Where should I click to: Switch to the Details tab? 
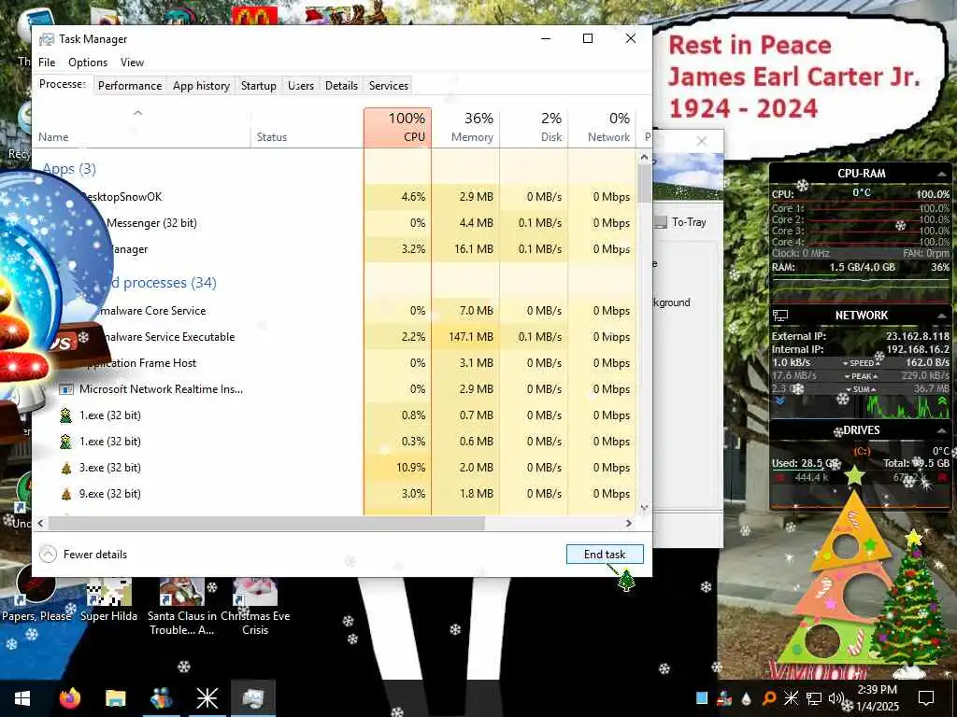tap(341, 85)
